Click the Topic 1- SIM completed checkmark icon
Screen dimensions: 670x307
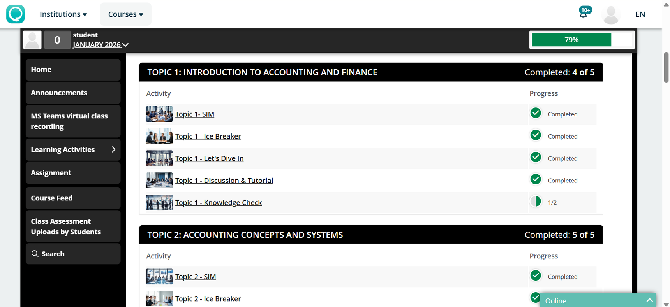536,113
